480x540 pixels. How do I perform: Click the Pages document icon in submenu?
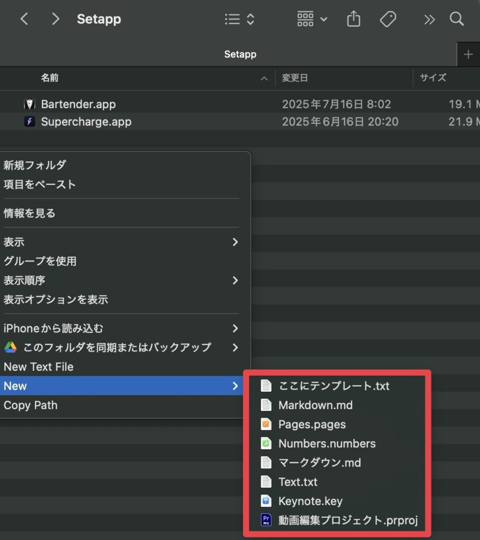266,424
